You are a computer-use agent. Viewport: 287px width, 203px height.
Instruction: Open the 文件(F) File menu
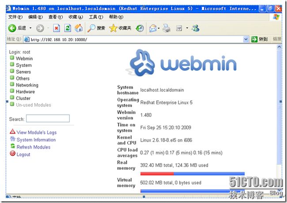(15, 17)
